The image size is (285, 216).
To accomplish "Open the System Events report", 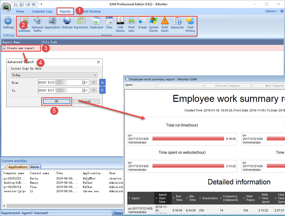I will [x=153, y=25].
